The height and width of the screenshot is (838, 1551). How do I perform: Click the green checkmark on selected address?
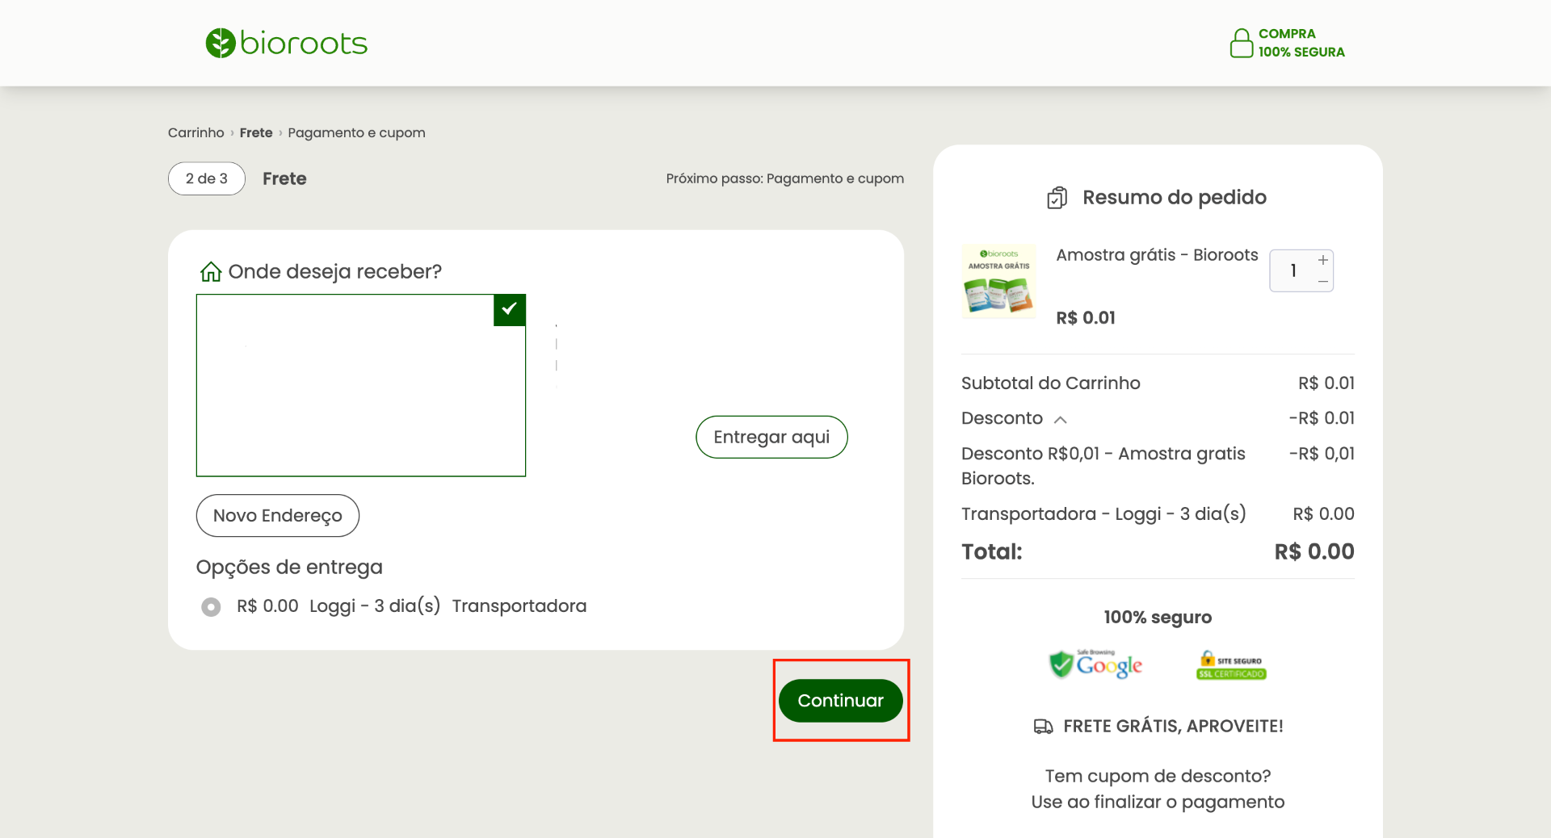tap(510, 309)
